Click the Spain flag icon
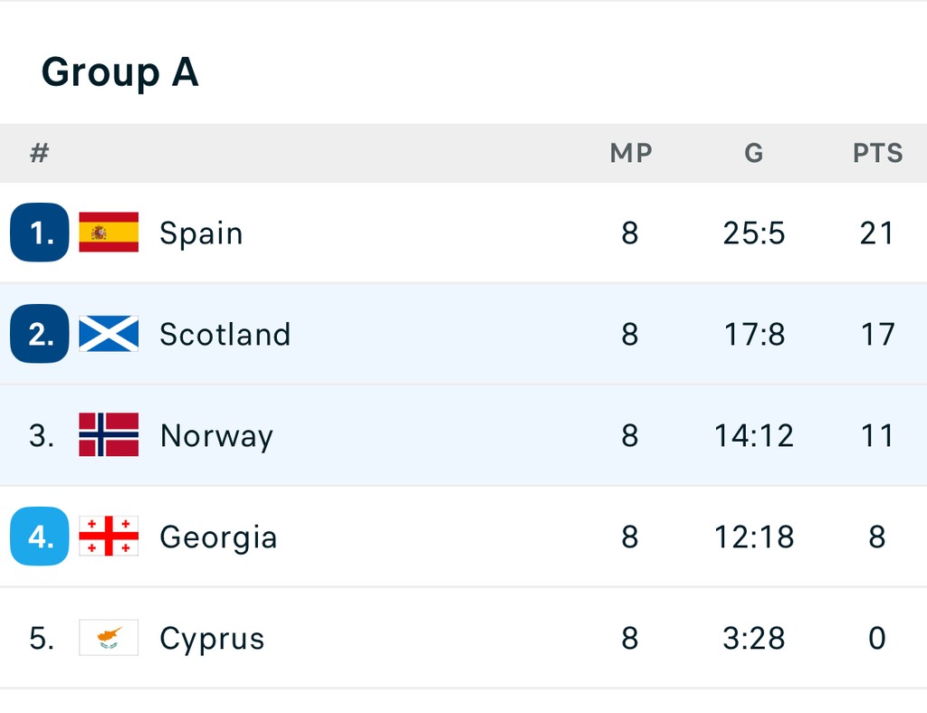Screen dimensions: 927x713 tap(109, 233)
